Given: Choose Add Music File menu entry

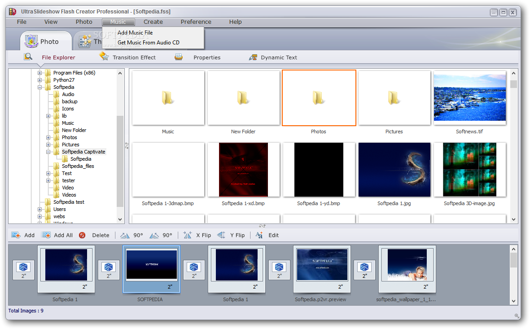Looking at the screenshot, I should 135,33.
